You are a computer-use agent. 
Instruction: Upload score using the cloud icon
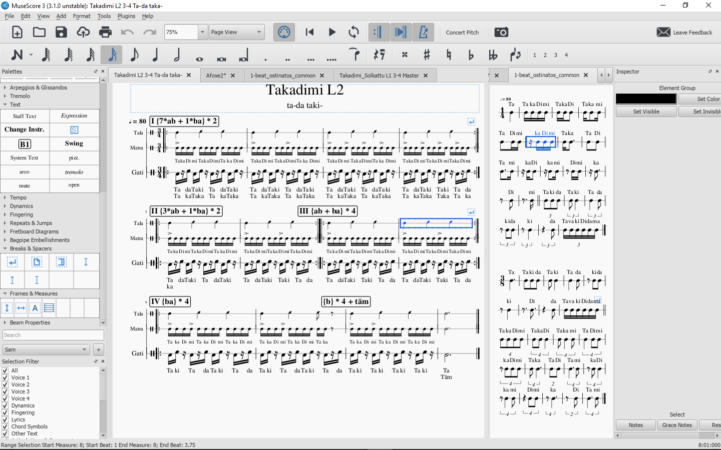point(83,32)
